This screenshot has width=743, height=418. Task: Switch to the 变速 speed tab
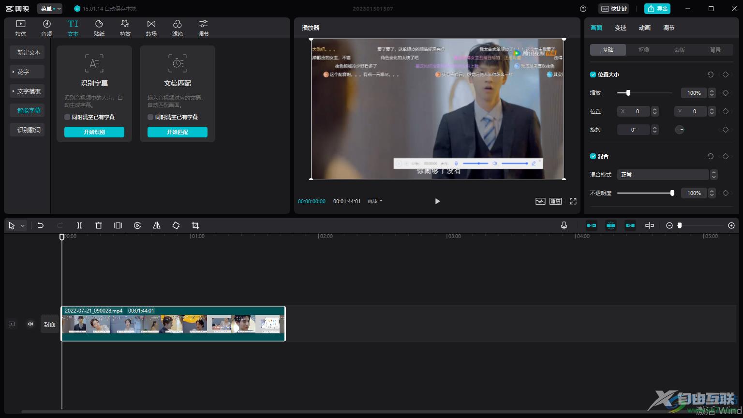point(621,28)
